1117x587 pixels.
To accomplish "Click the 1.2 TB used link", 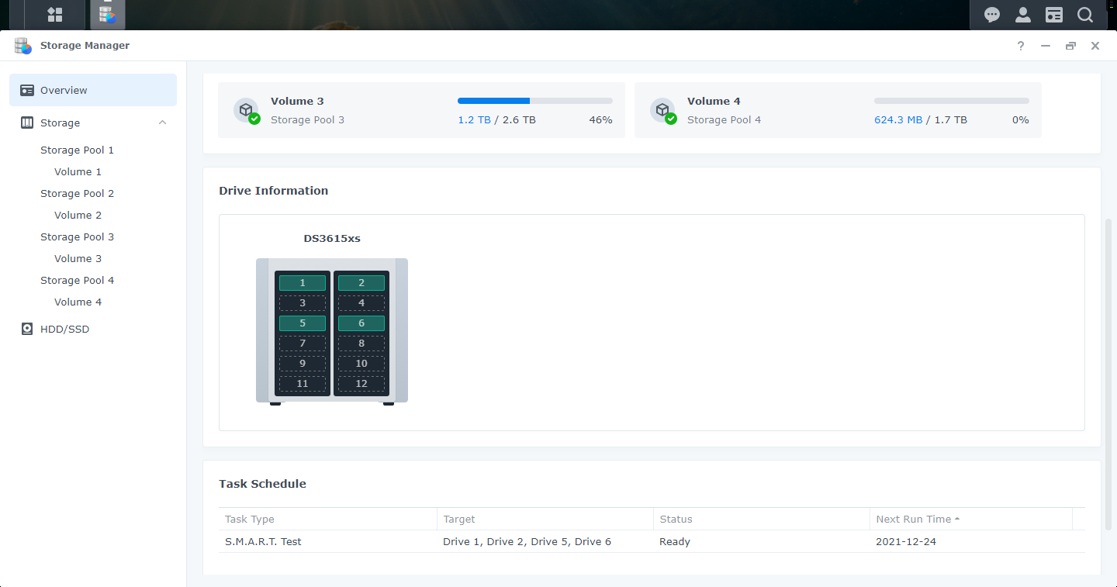I will coord(474,120).
